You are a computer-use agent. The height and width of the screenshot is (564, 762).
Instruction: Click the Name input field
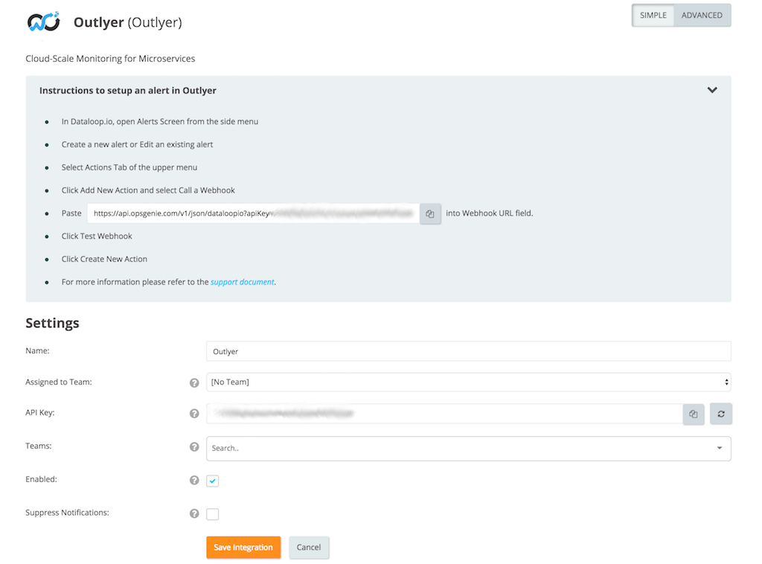click(469, 351)
